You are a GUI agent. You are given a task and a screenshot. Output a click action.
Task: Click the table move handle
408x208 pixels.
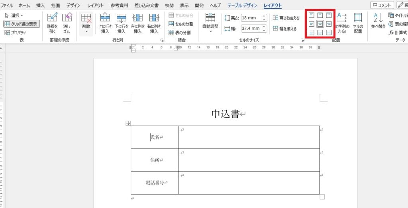click(128, 123)
